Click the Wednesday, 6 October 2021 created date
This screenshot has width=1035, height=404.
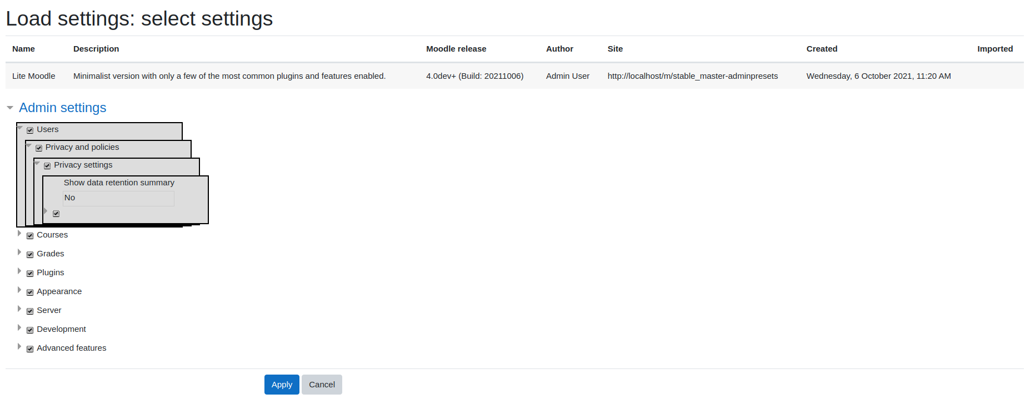[879, 76]
